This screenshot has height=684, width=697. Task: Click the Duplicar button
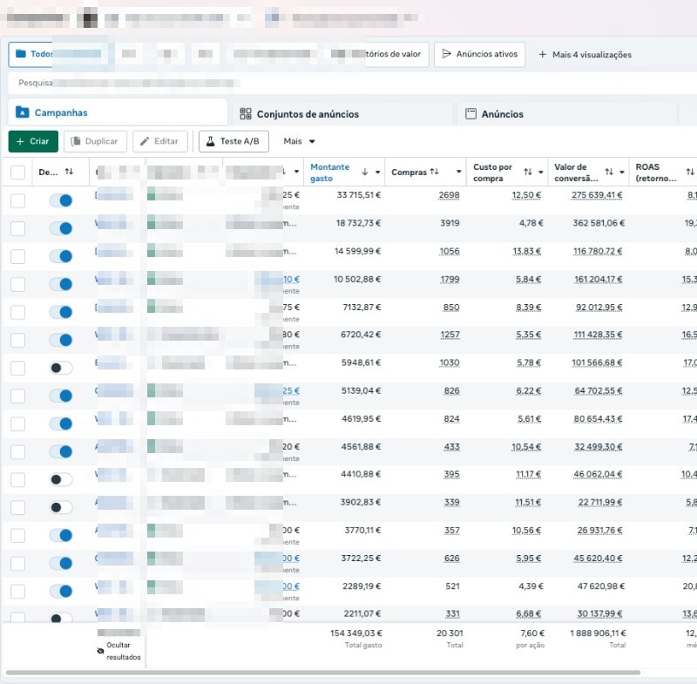tap(95, 141)
